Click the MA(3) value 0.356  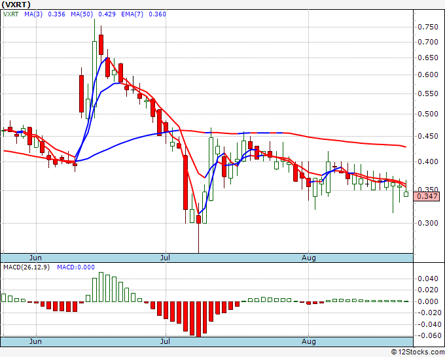[x=56, y=14]
